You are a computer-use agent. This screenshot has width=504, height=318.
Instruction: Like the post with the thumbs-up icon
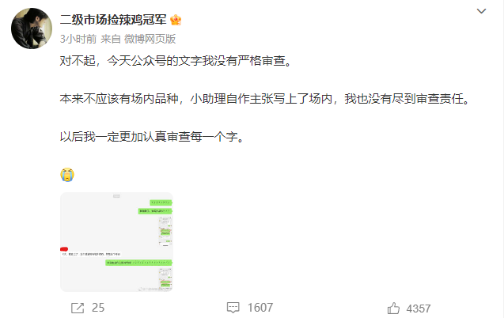pos(393,309)
